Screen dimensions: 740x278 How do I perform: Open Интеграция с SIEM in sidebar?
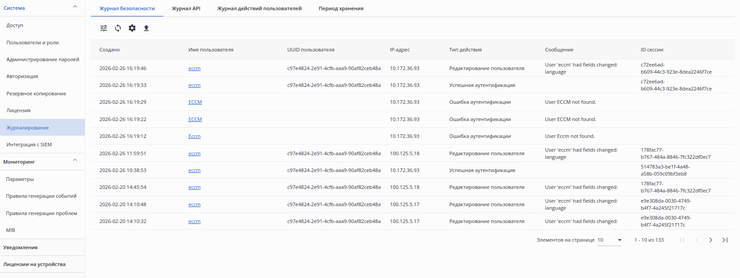point(29,145)
